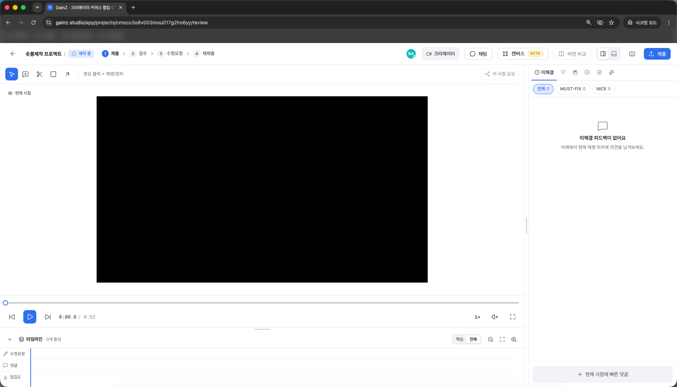Click 현재 시점에 빠른 댓글 field
This screenshot has height=387, width=677.
tap(603, 374)
